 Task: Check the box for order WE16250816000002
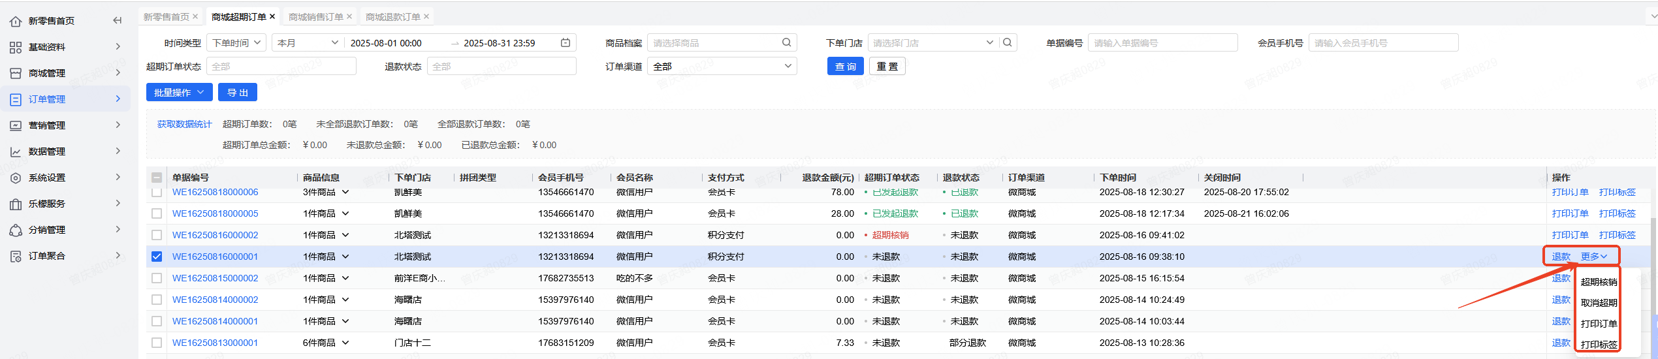(x=157, y=235)
